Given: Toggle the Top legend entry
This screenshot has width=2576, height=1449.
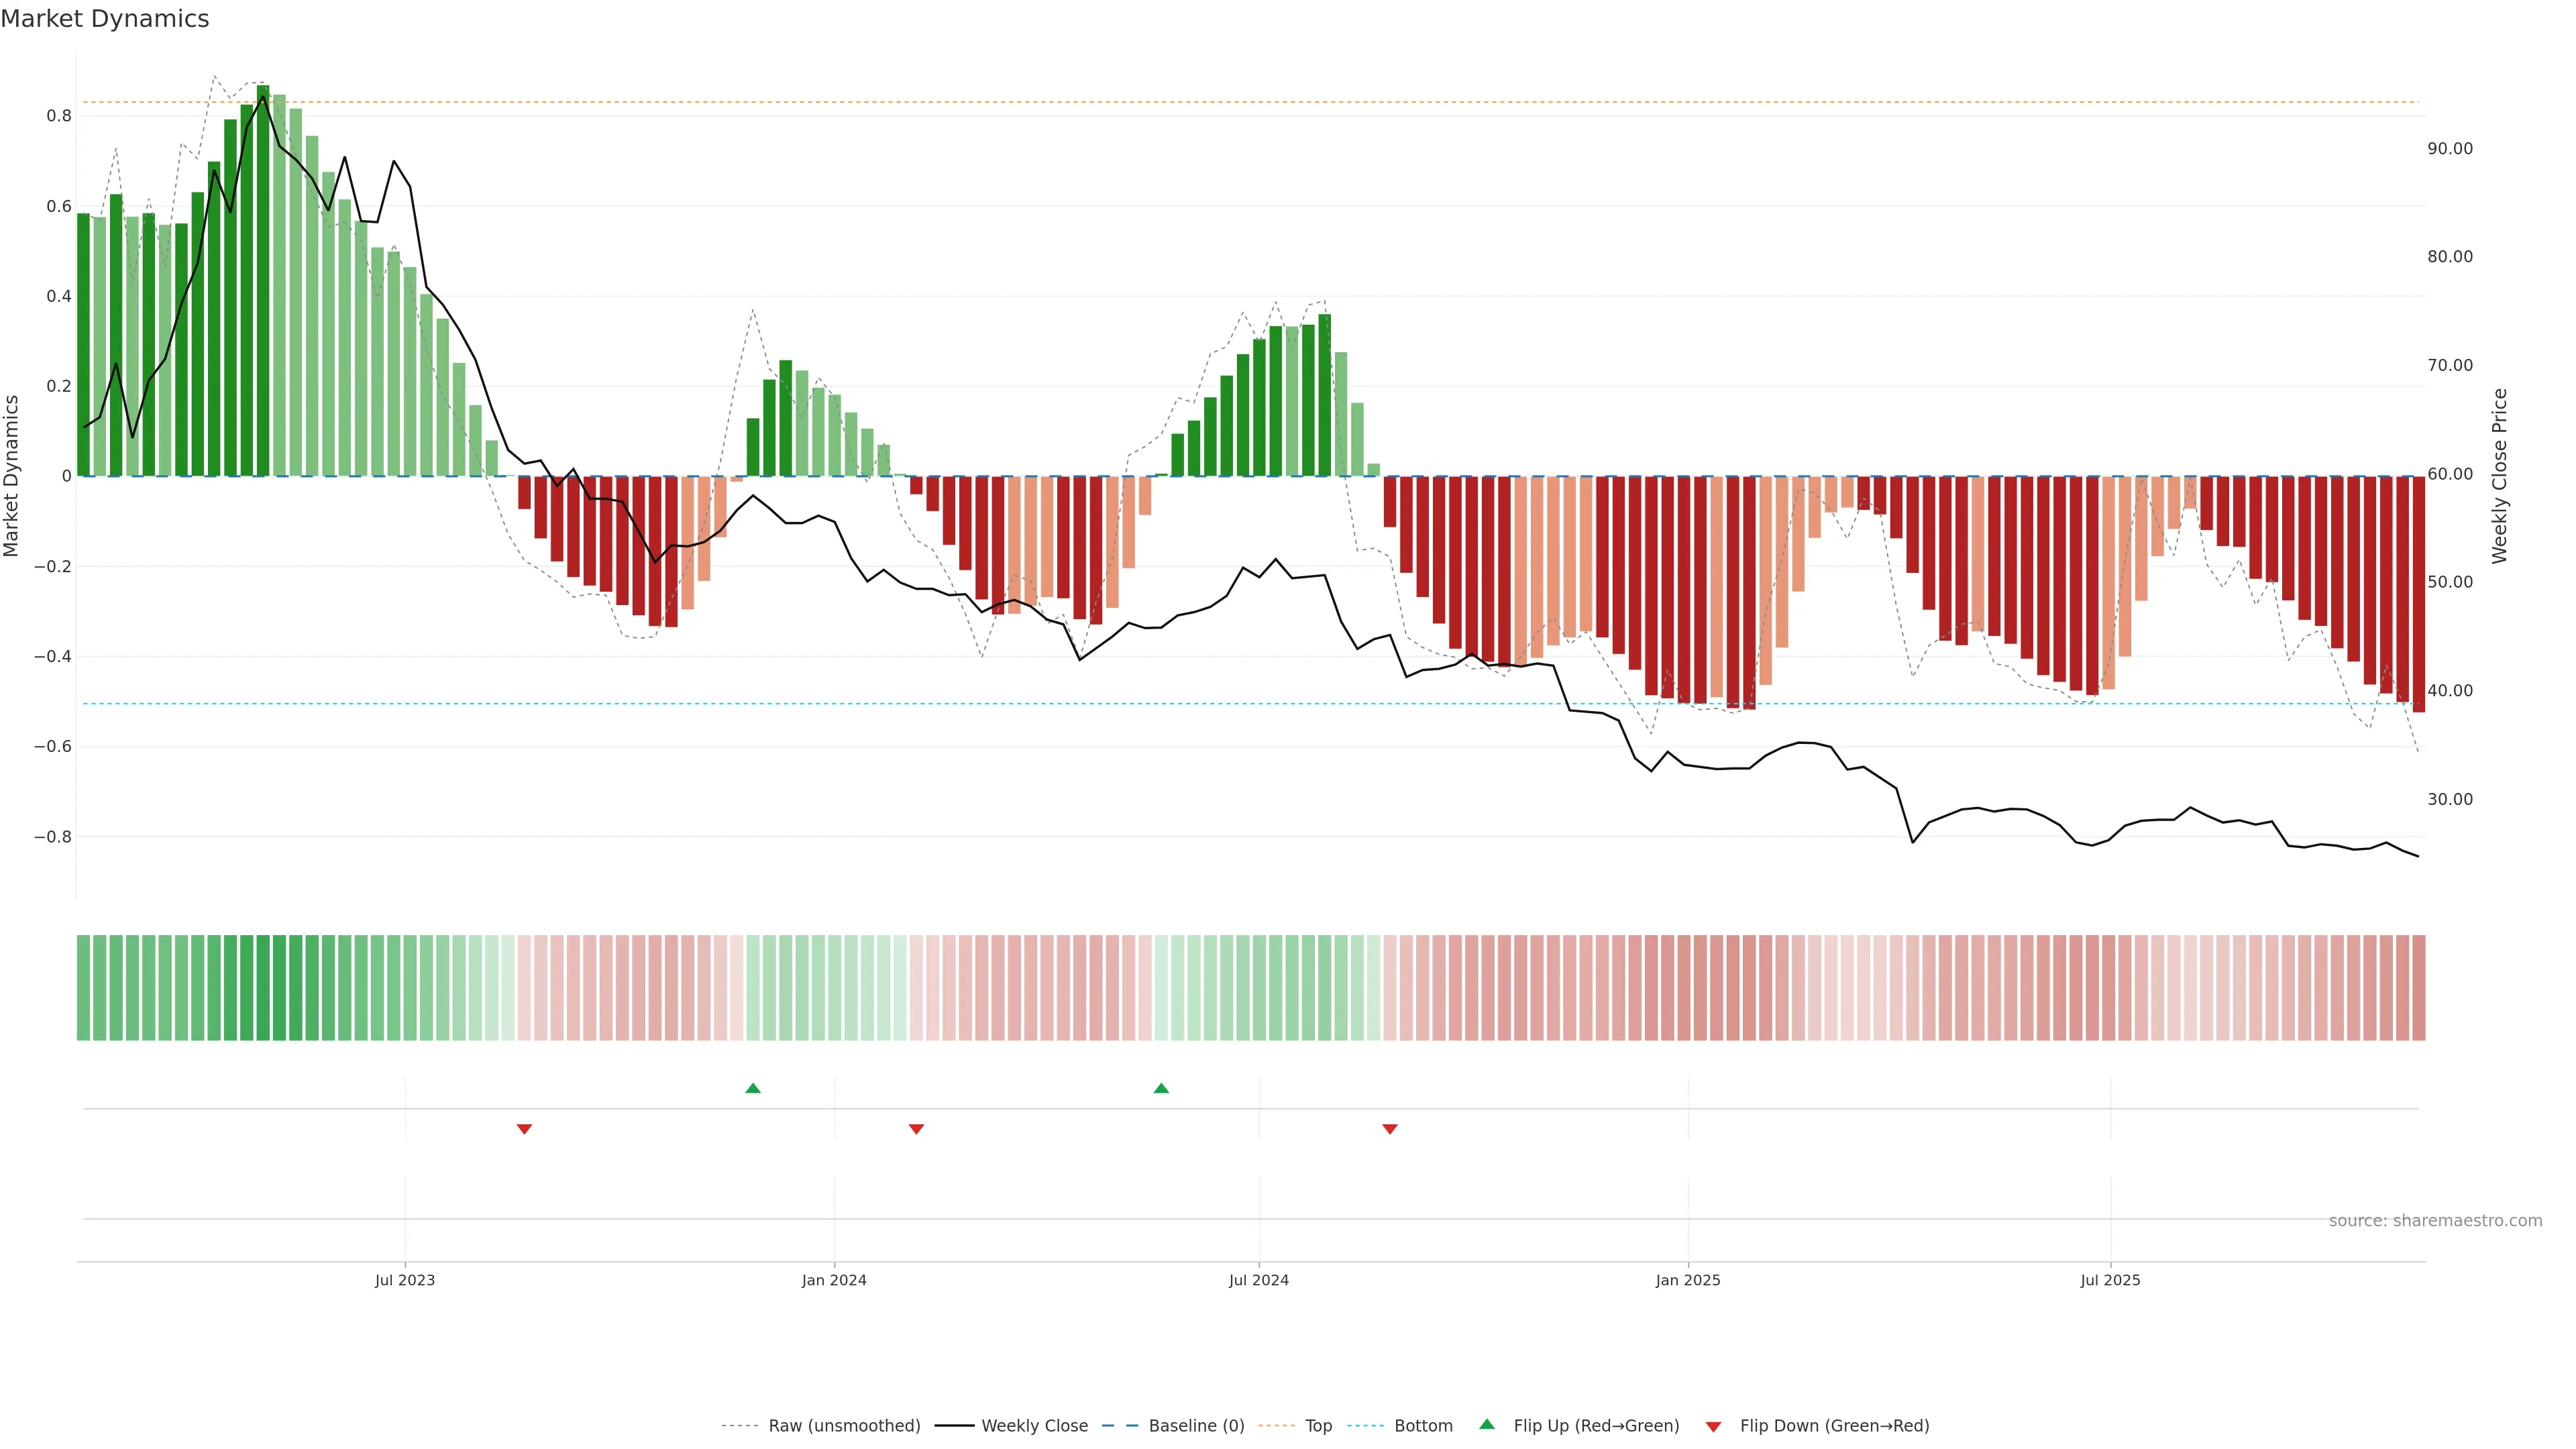Looking at the screenshot, I should click(1318, 1425).
